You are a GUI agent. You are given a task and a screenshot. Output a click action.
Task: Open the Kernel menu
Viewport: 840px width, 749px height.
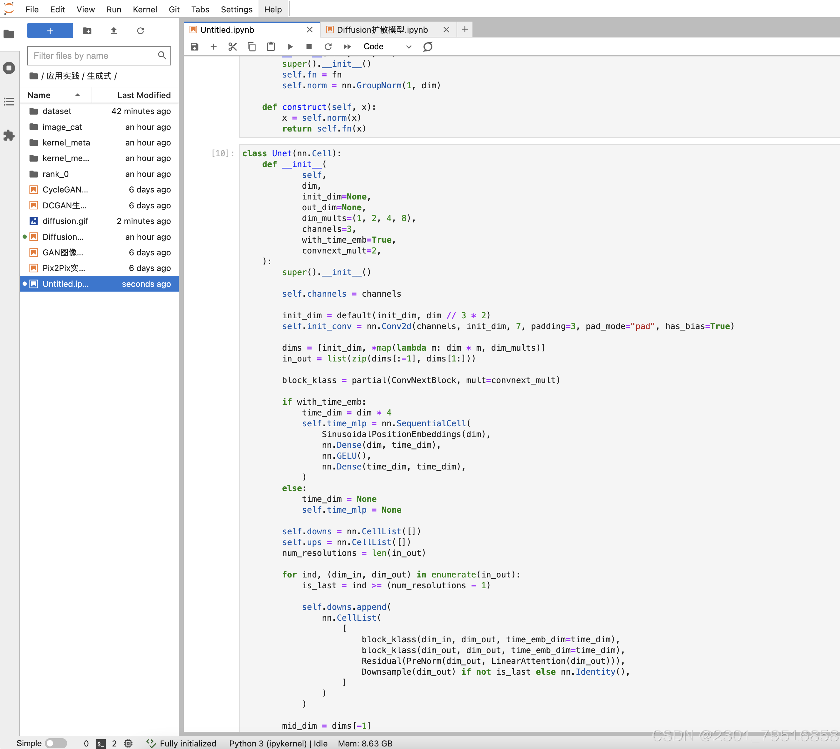tap(145, 9)
